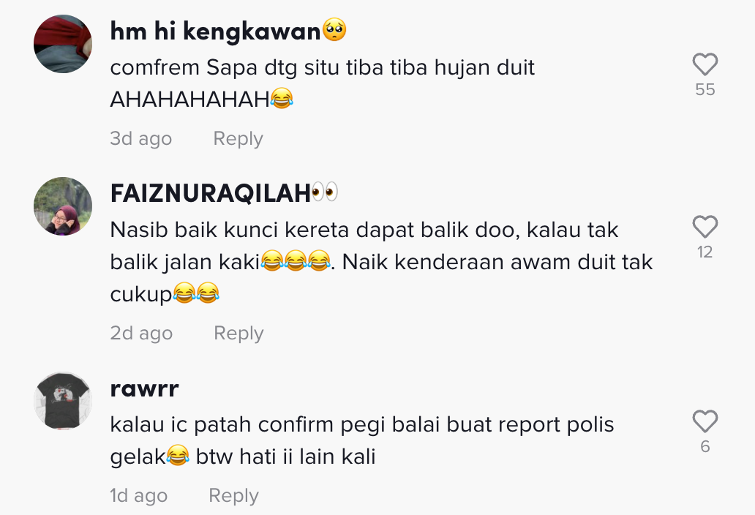Open username rawrr
755x515 pixels.
pos(144,388)
